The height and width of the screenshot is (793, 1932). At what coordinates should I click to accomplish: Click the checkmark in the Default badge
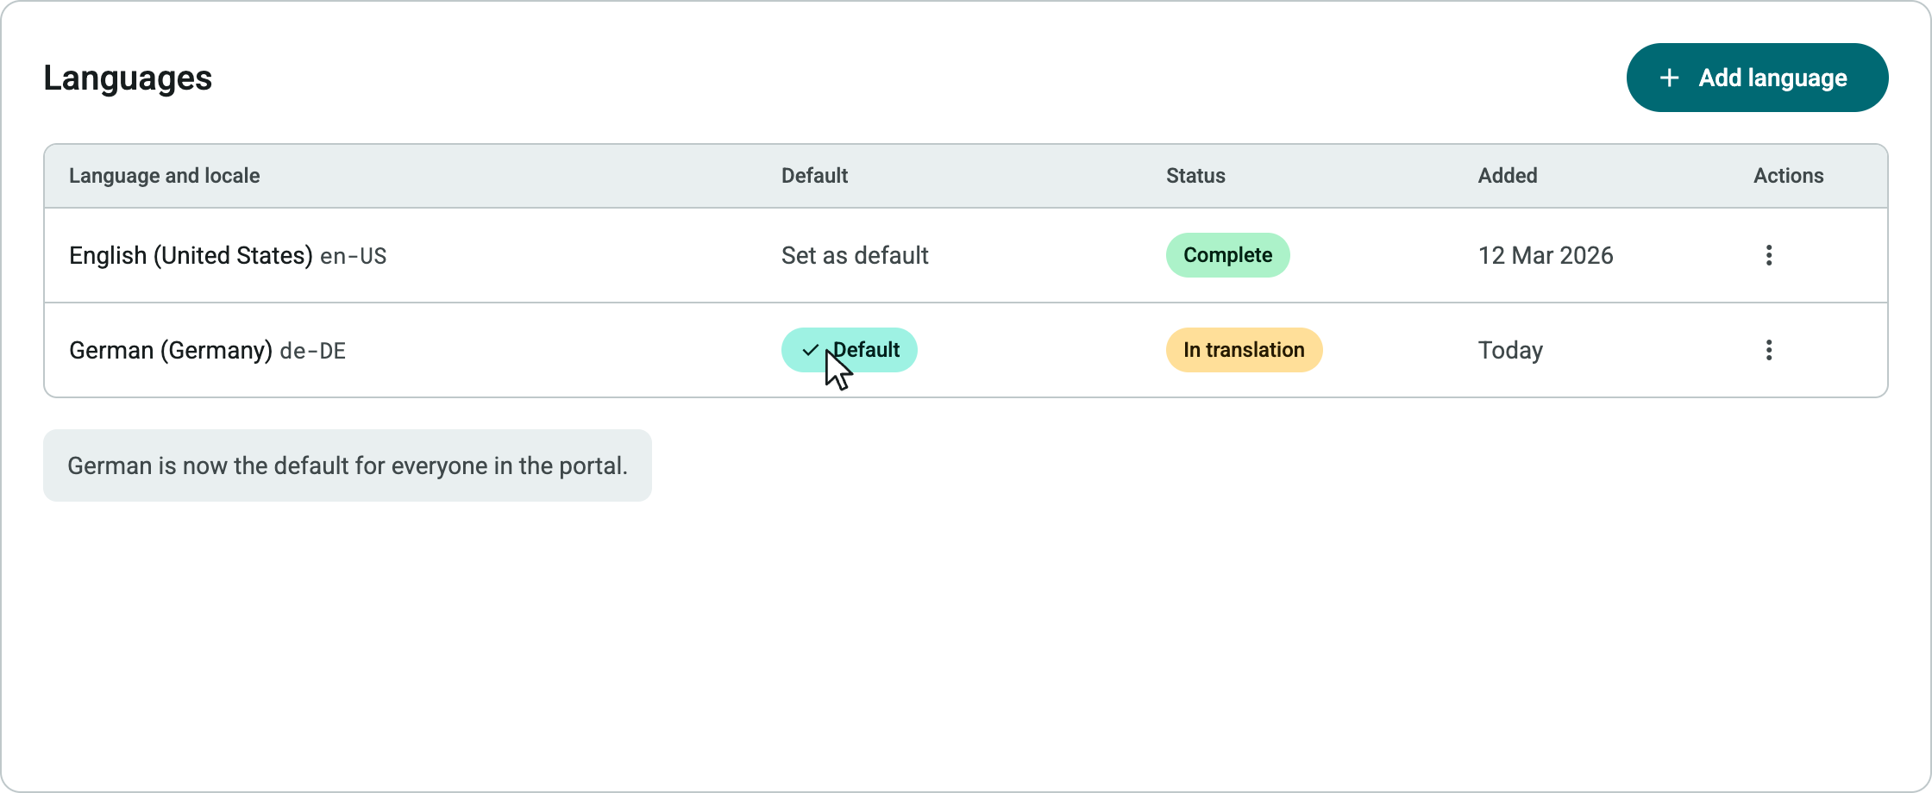tap(810, 350)
